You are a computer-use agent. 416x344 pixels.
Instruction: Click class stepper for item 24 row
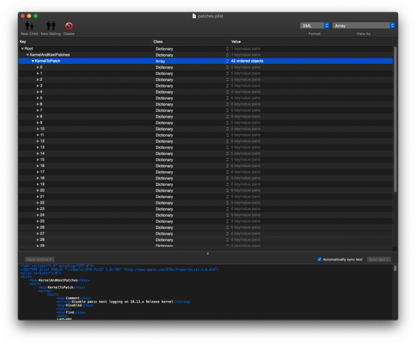tap(227, 215)
